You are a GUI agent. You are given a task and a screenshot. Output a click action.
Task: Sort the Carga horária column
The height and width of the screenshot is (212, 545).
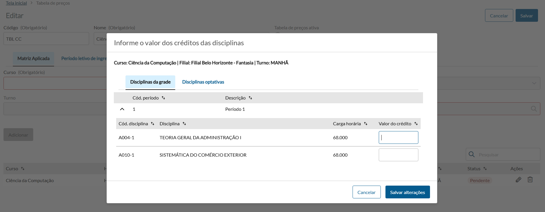pyautogui.click(x=366, y=124)
